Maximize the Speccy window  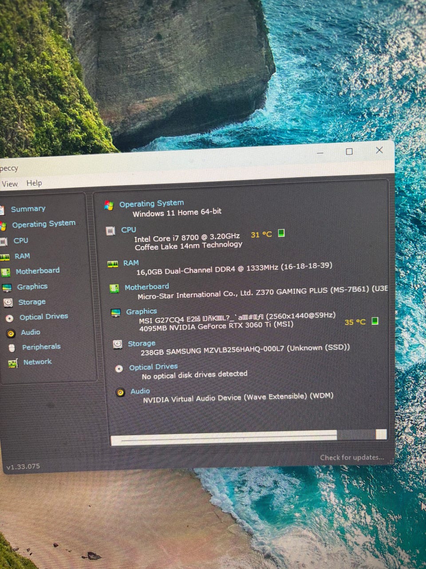pos(349,152)
